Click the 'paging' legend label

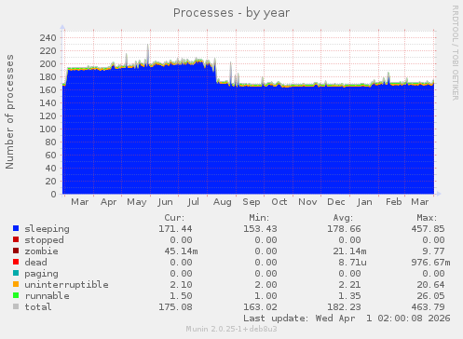click(41, 274)
